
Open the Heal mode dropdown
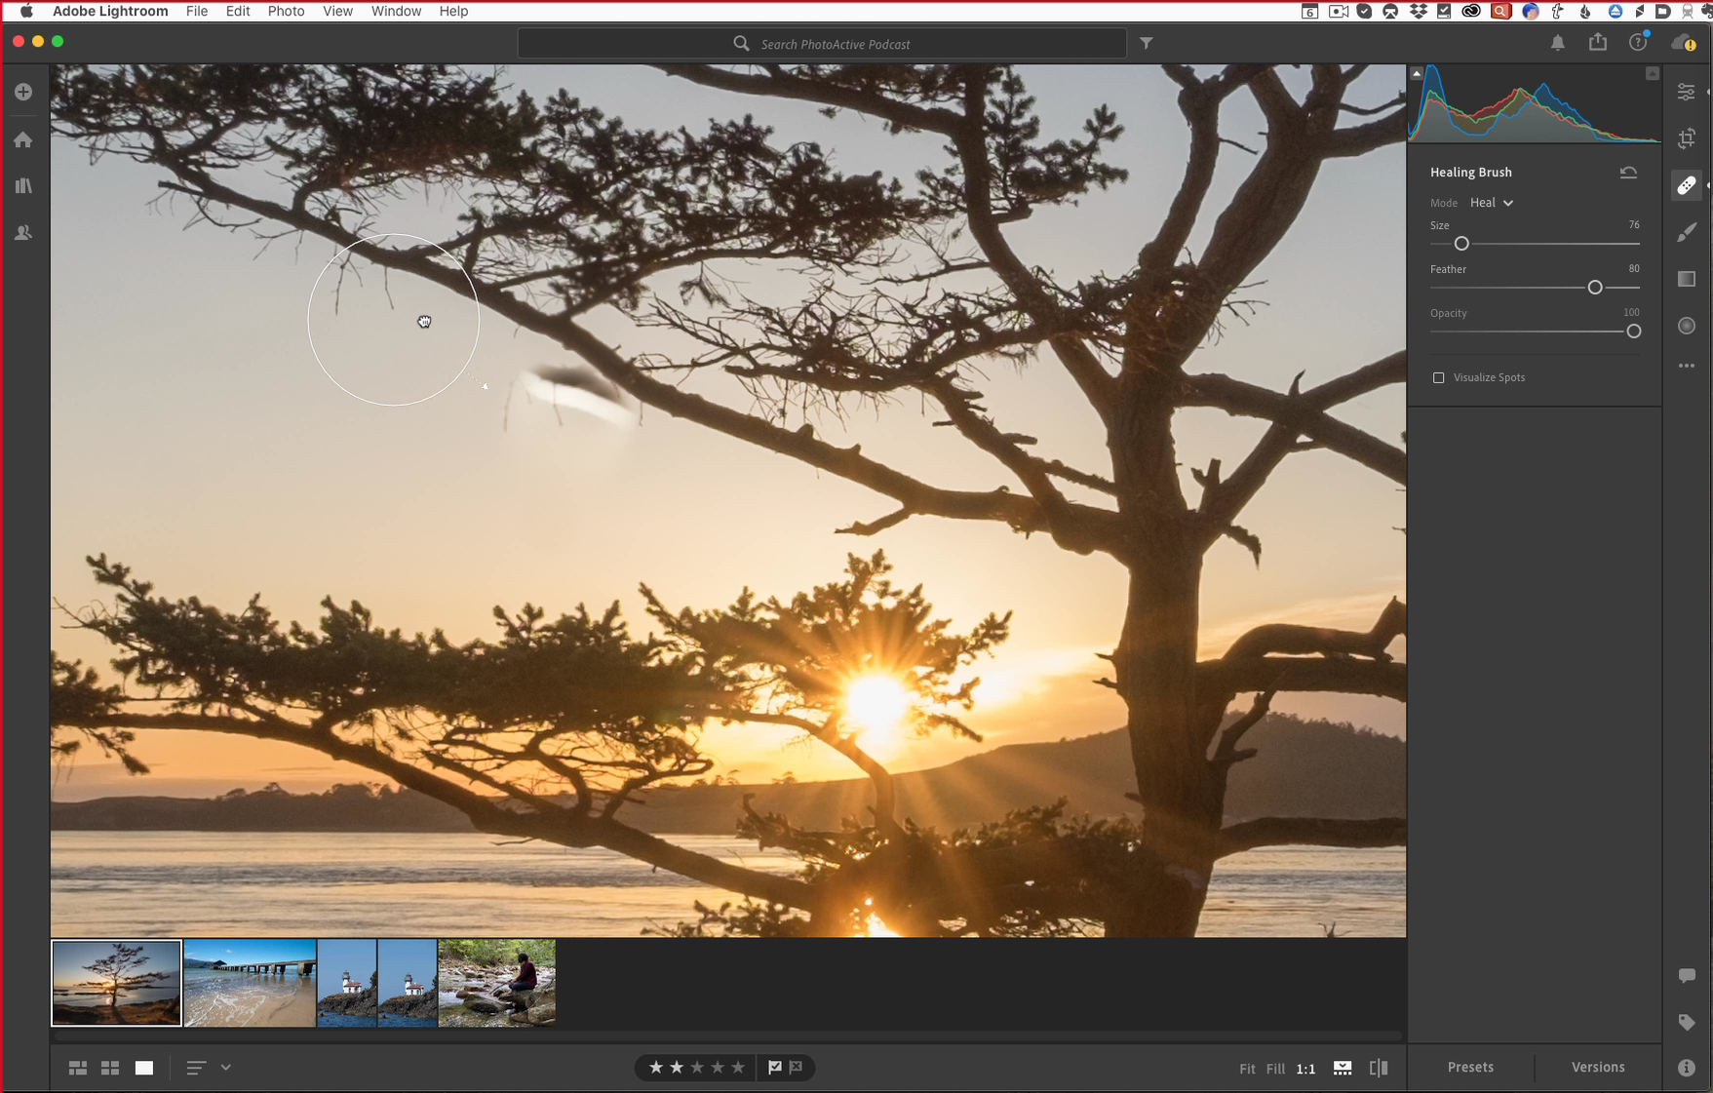[x=1491, y=203]
